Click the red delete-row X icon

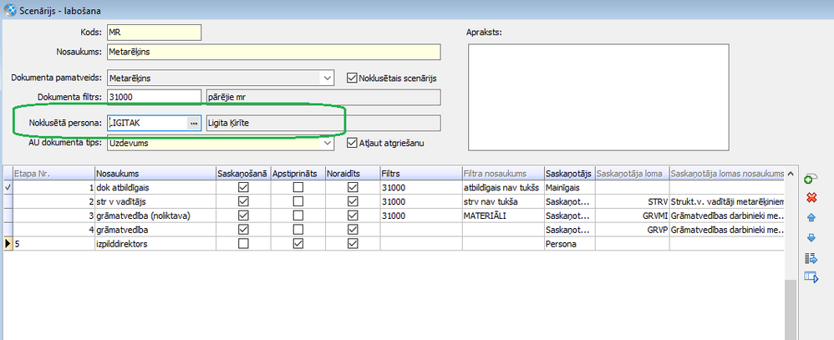pos(810,198)
